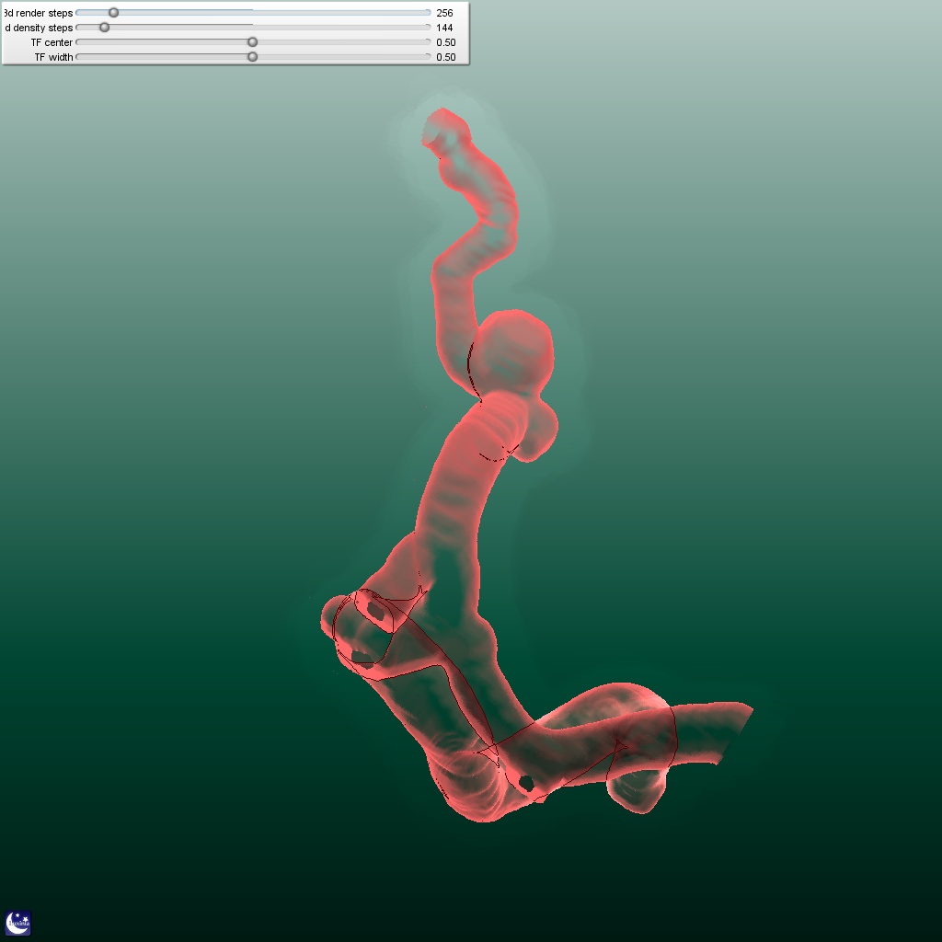Click the TF width slider knob

pyautogui.click(x=253, y=57)
